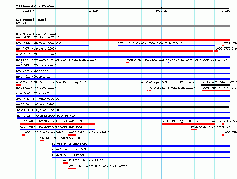Image resolution: width=237 pixels, height=179 pixels.
Task: Click nsv6017130 (Wu2021) label
Action: [x=31, y=82]
